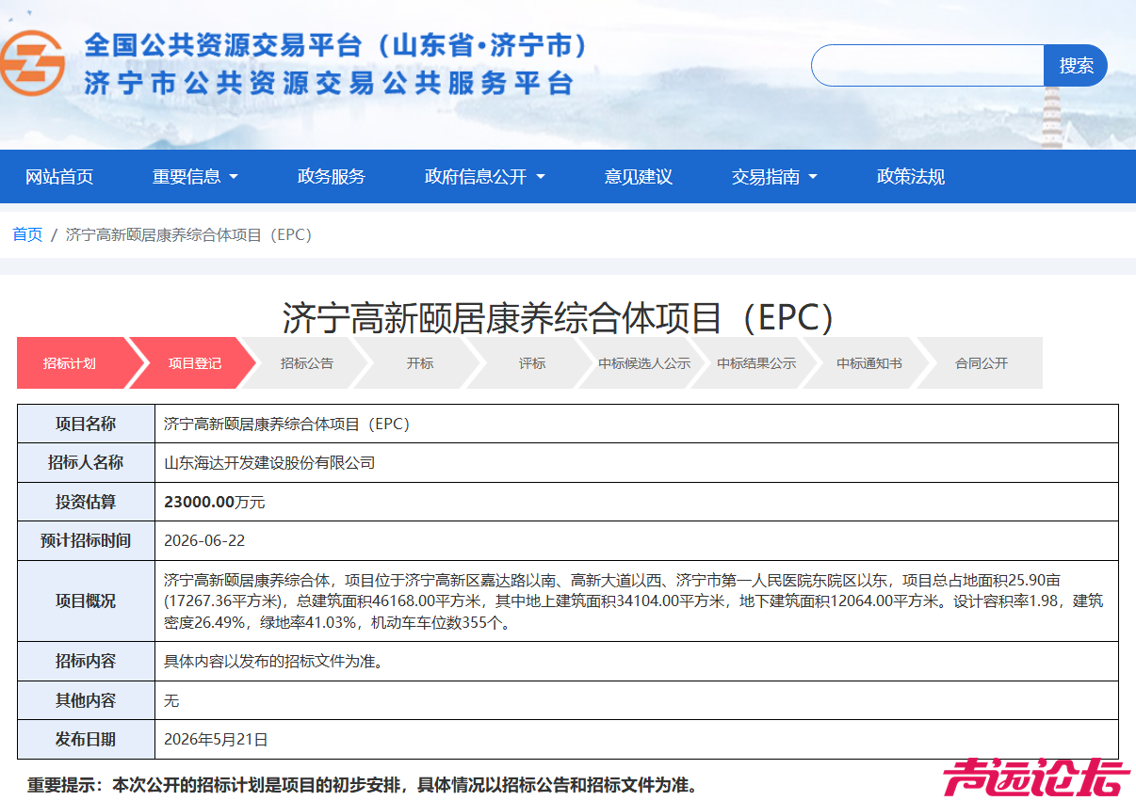Click the 招标人名称 label cell
Viewport: 1136px width, 801px height.
[86, 463]
